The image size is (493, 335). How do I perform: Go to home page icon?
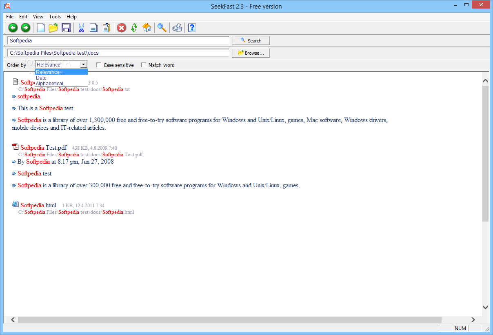point(147,28)
